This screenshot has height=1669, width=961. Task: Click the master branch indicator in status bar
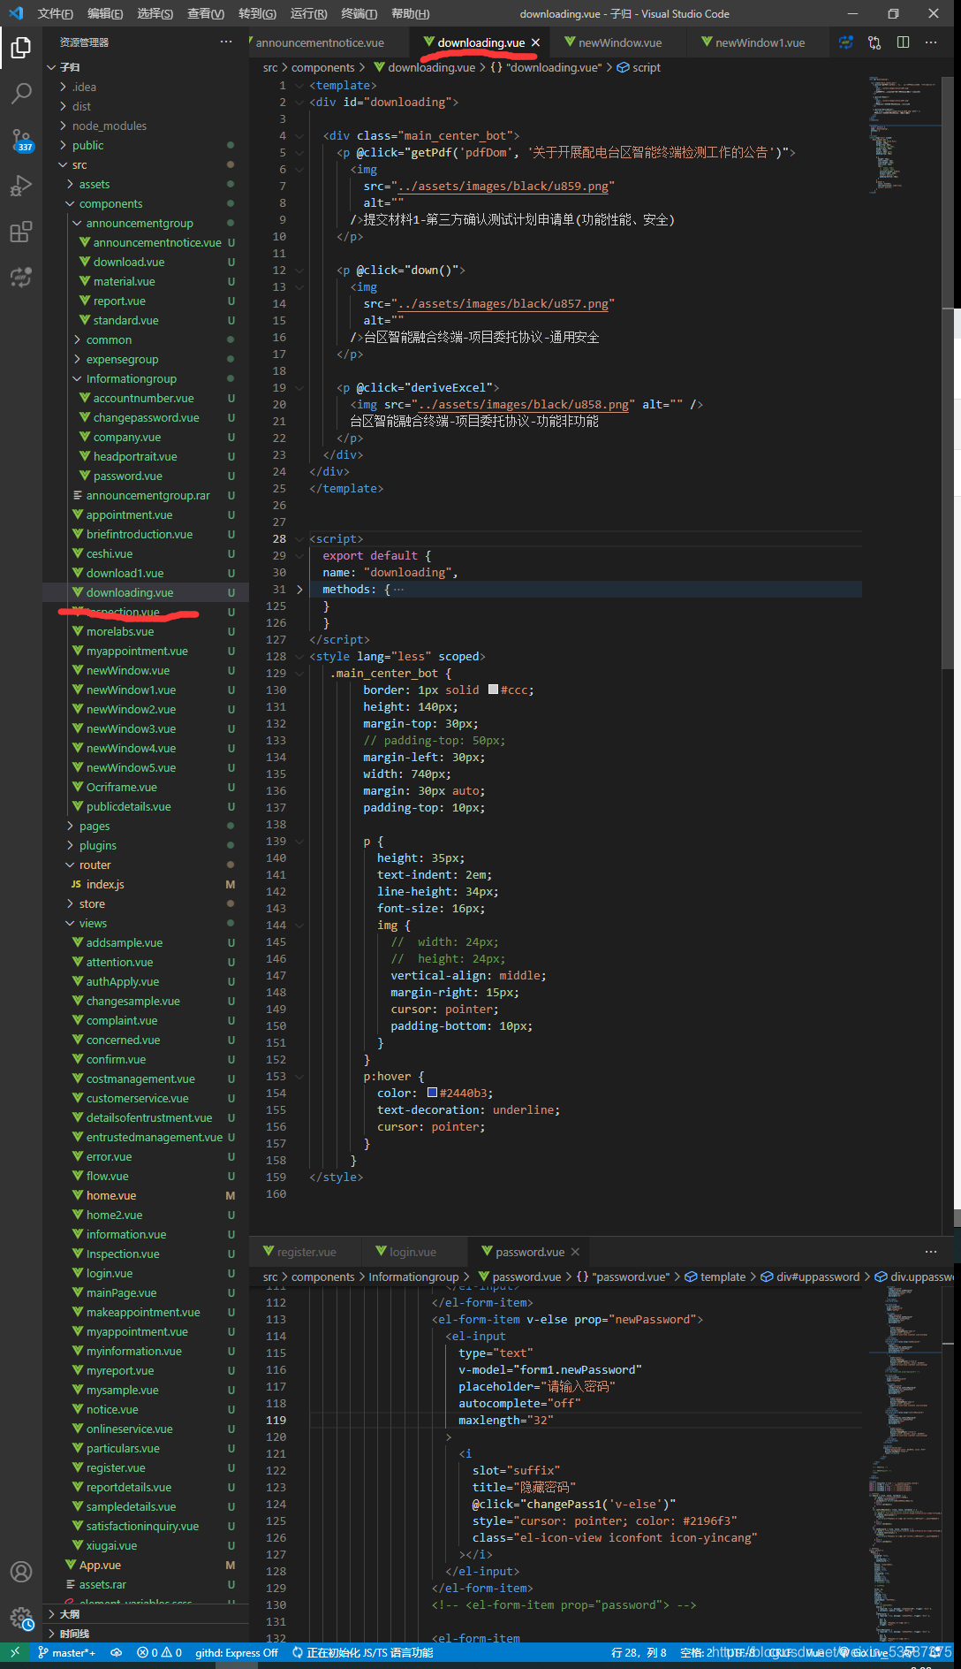point(67,1652)
